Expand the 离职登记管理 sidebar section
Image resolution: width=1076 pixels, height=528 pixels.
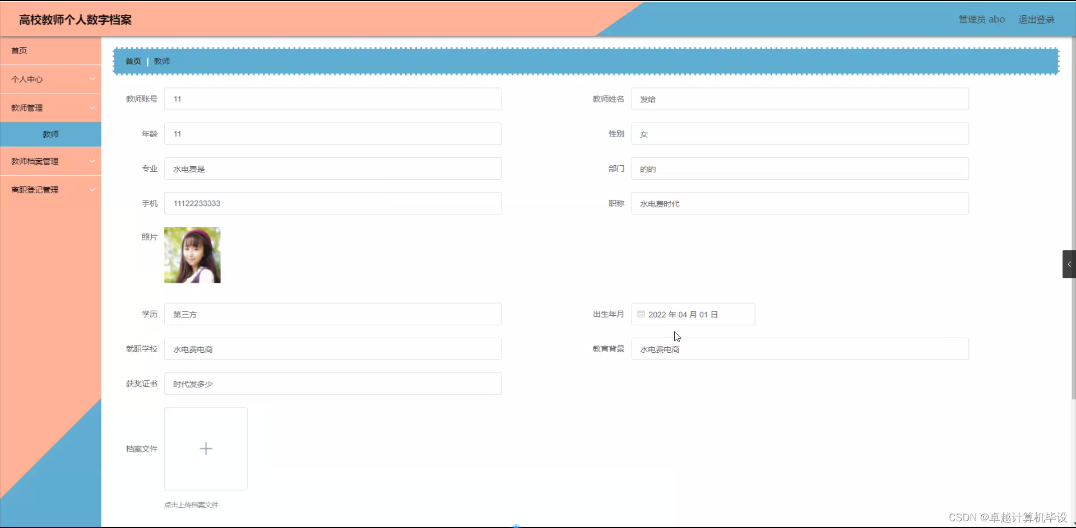(50, 189)
